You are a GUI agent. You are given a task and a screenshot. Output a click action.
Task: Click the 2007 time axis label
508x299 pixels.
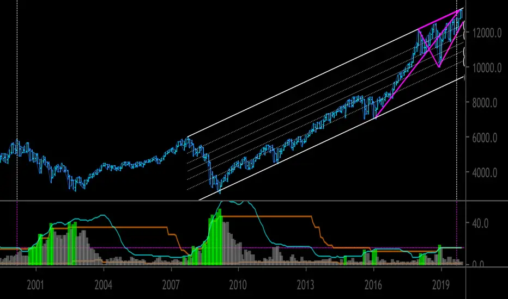(171, 285)
